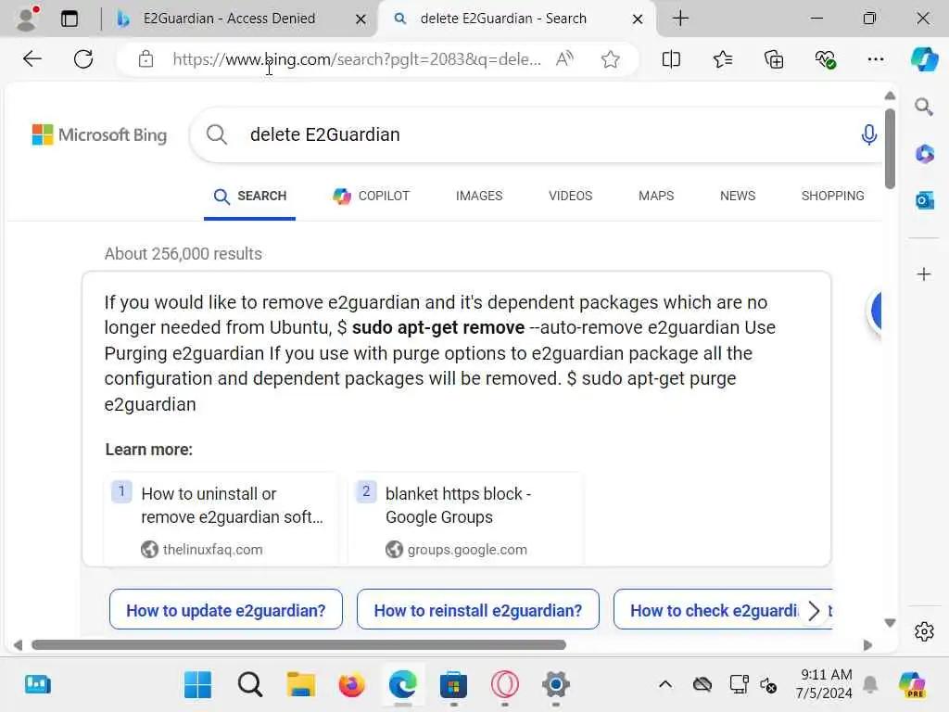The height and width of the screenshot is (712, 949).
Task: Open notifications bell in system tray
Action: (x=870, y=685)
